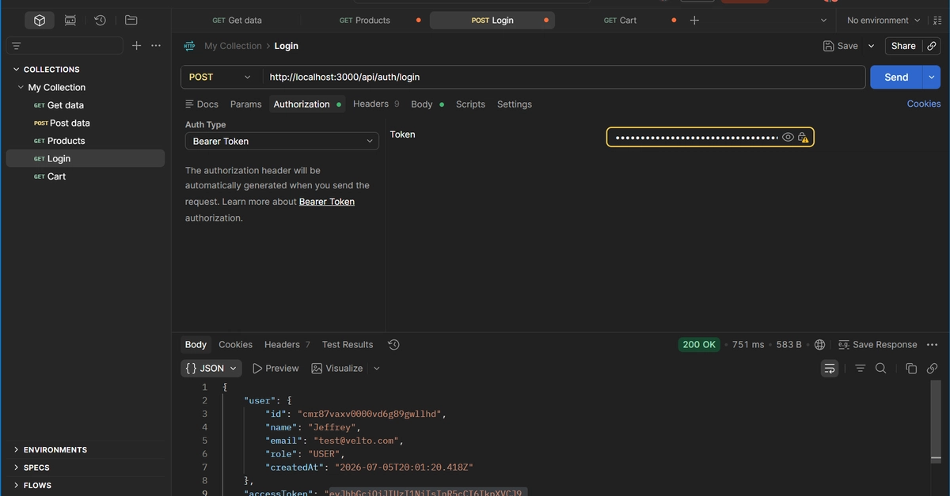This screenshot has height=496, width=950.
Task: Click the request URL input field
Action: coord(563,78)
